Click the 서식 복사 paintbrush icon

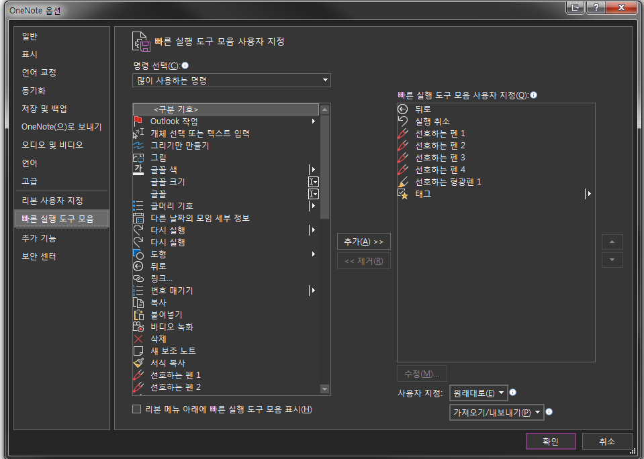[138, 363]
